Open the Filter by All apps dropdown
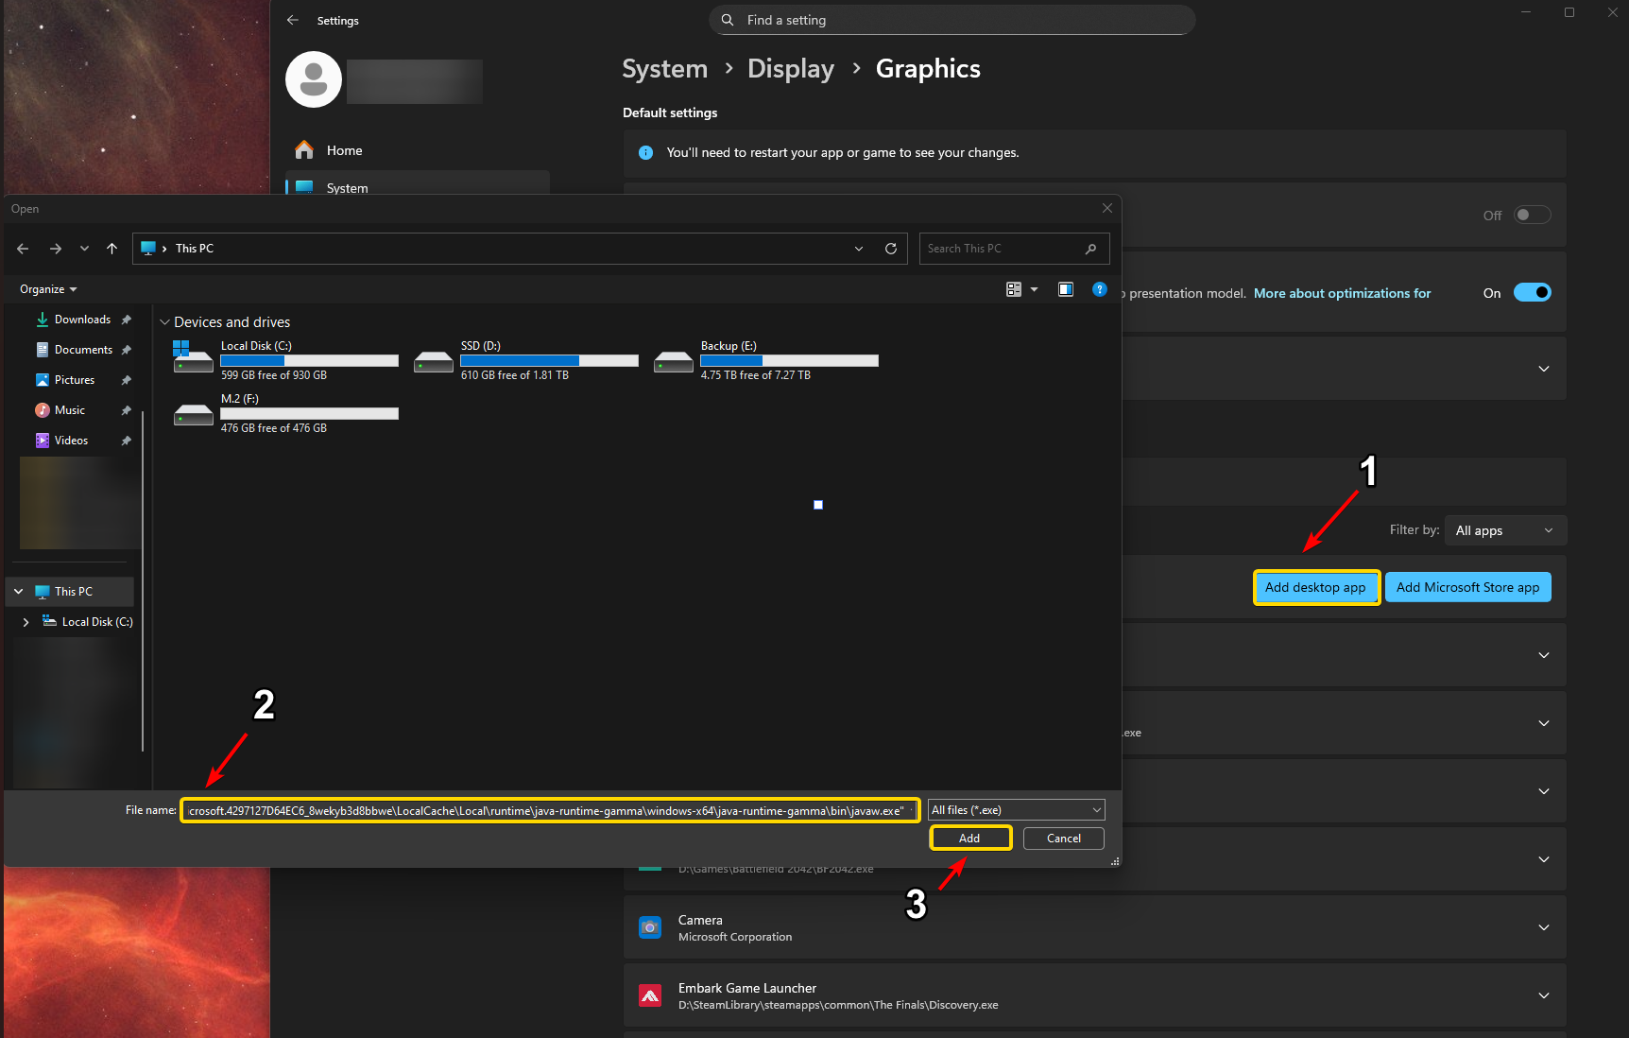The image size is (1629, 1038). pyautogui.click(x=1504, y=530)
